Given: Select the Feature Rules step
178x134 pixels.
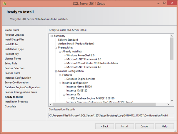Looking at the screenshot, I should [12, 73].
